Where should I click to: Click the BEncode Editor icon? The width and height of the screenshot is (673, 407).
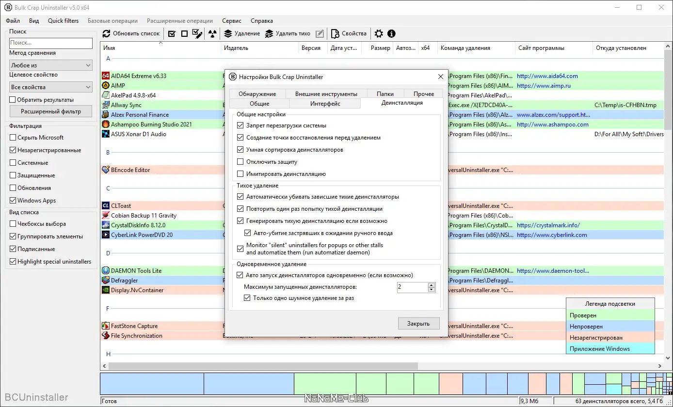[x=106, y=170]
